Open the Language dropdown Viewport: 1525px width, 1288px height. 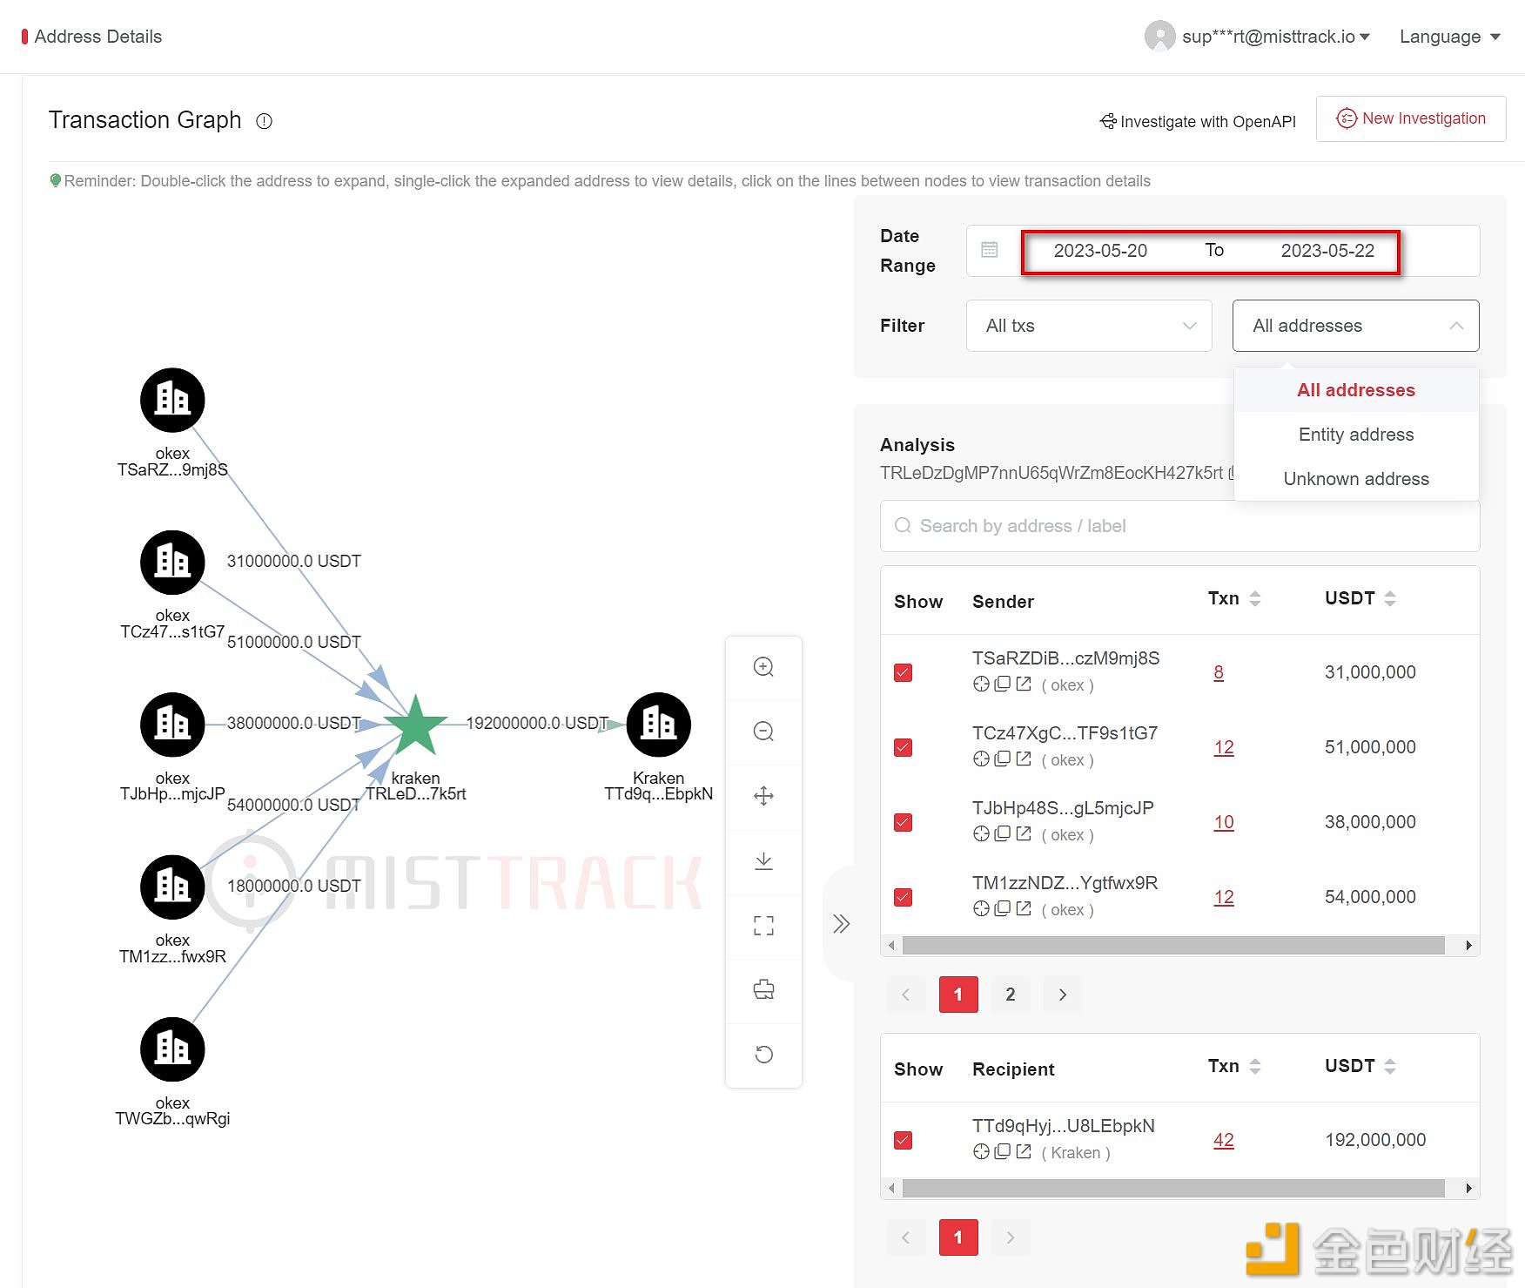coord(1450,37)
